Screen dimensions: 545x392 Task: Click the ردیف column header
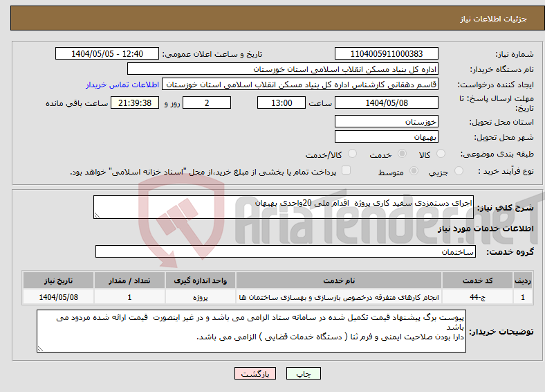523,280
